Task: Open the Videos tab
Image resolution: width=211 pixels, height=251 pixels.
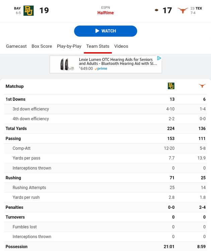Action: pos(121,46)
